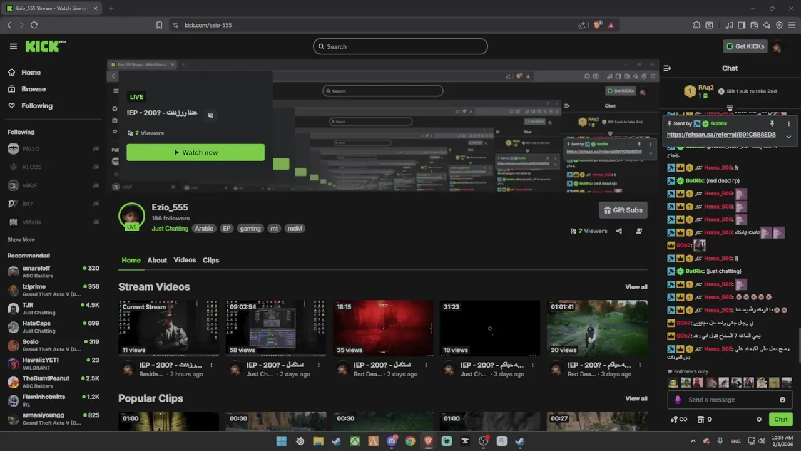
Task: Collapse the chat panel with arrow icon
Action: pos(667,68)
